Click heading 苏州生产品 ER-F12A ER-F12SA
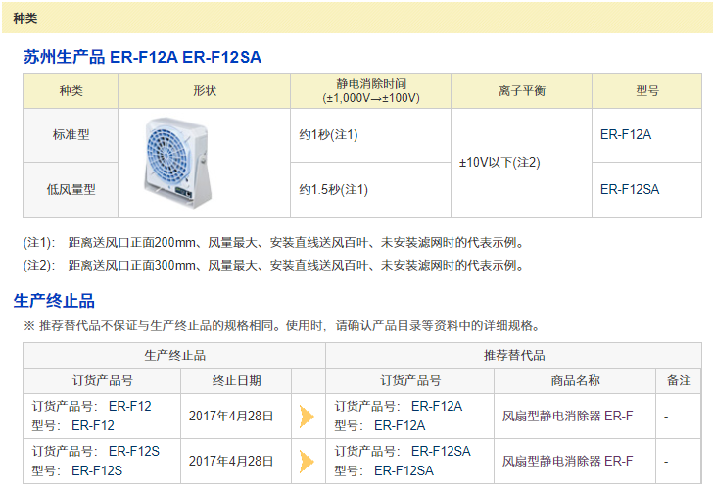Viewport: 713px width, 492px height. pyautogui.click(x=142, y=57)
